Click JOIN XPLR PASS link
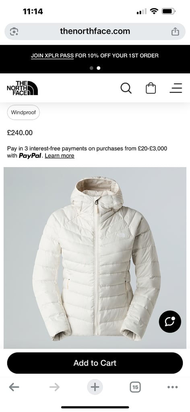This screenshot has height=412, width=190. 52,56
